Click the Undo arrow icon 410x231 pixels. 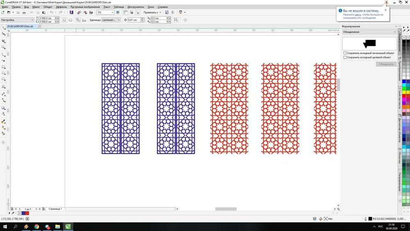(x=52, y=12)
